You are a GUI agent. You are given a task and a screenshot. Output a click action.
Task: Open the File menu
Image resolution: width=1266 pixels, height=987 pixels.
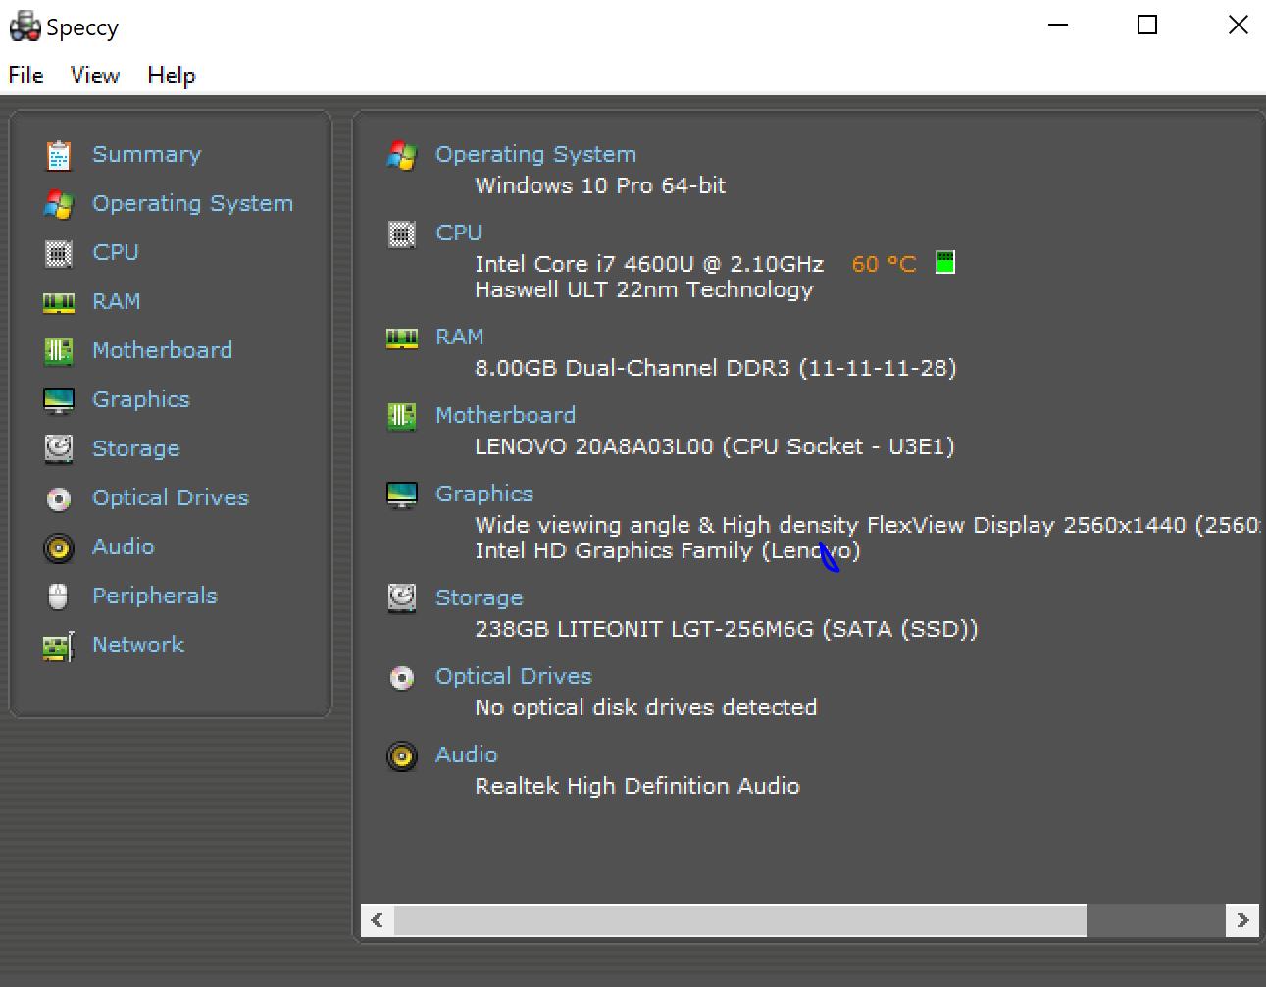click(x=25, y=76)
